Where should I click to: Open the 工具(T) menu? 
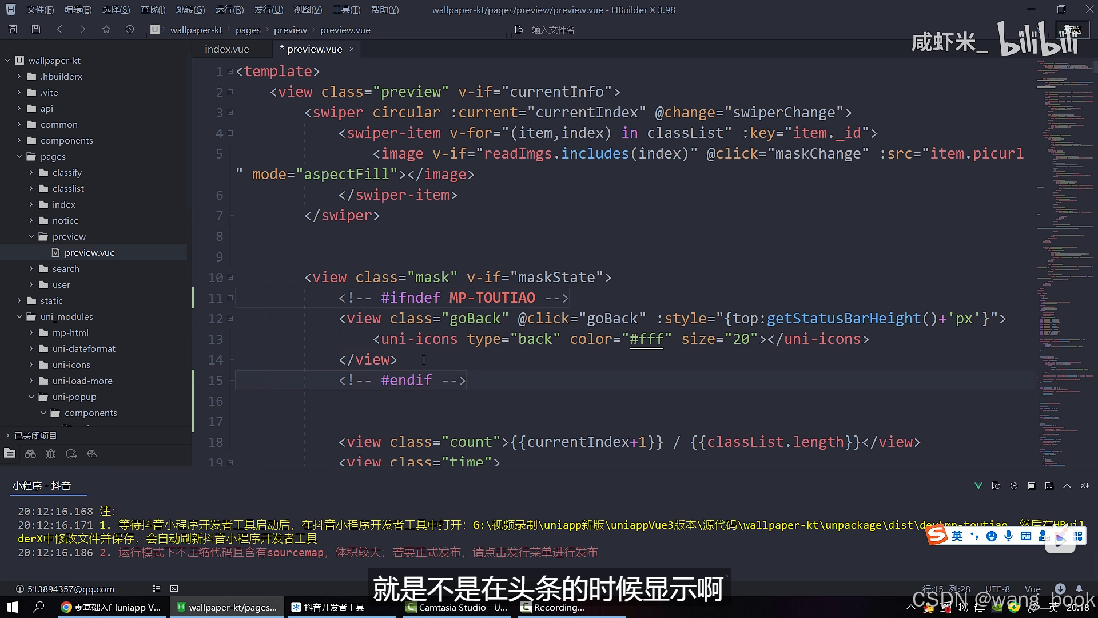(x=347, y=10)
